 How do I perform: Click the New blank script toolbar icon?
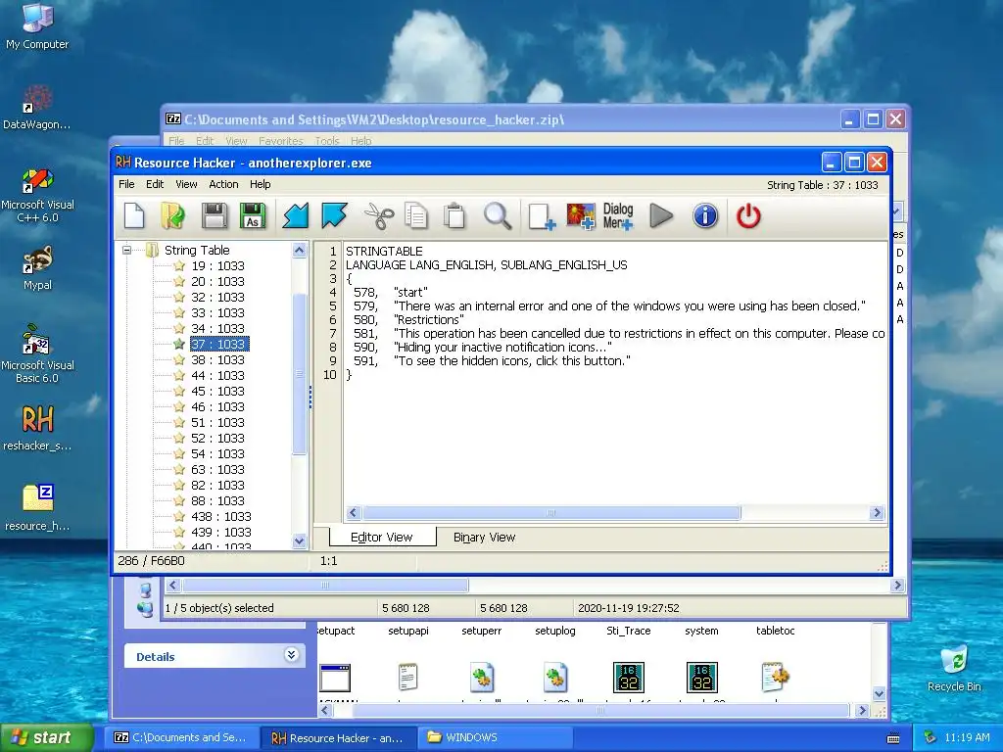coord(134,216)
